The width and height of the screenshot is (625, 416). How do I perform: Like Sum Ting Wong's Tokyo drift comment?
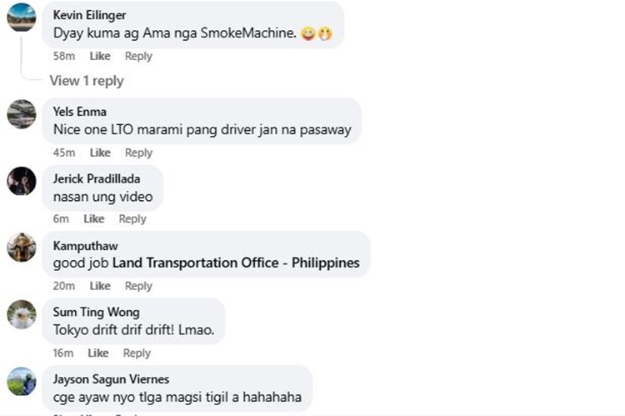pyautogui.click(x=98, y=353)
